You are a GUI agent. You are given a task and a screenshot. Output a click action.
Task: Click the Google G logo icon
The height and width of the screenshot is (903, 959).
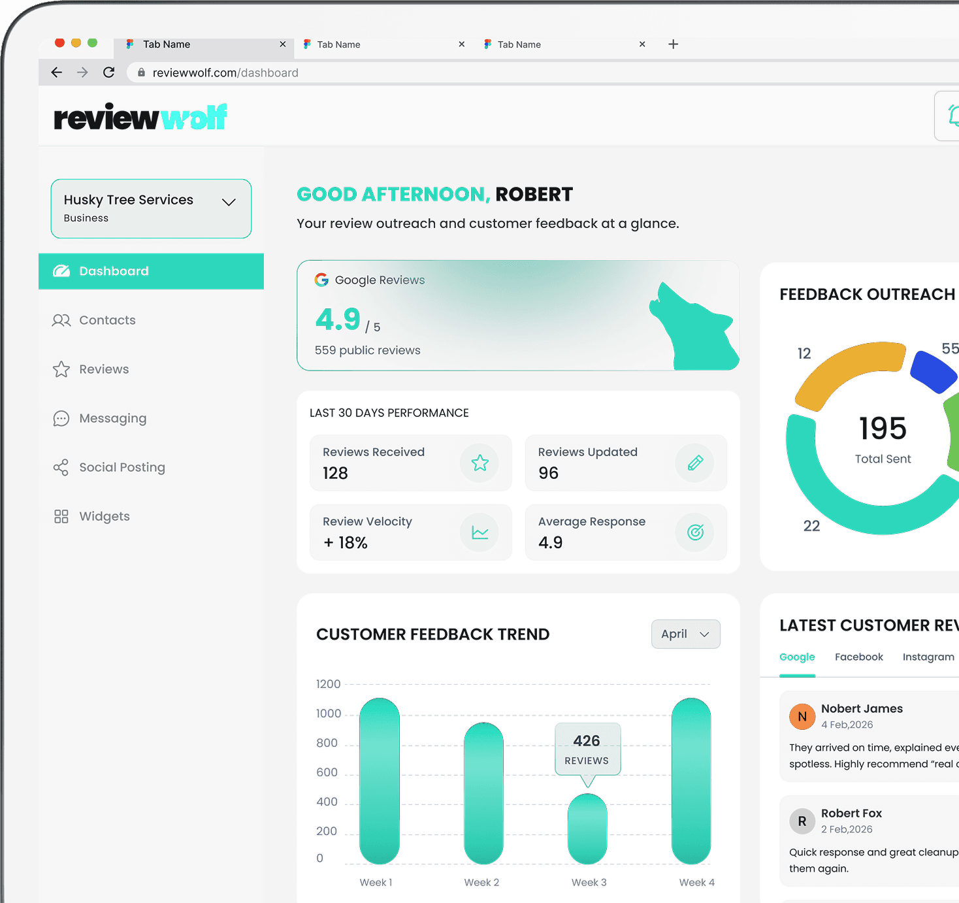coord(321,280)
